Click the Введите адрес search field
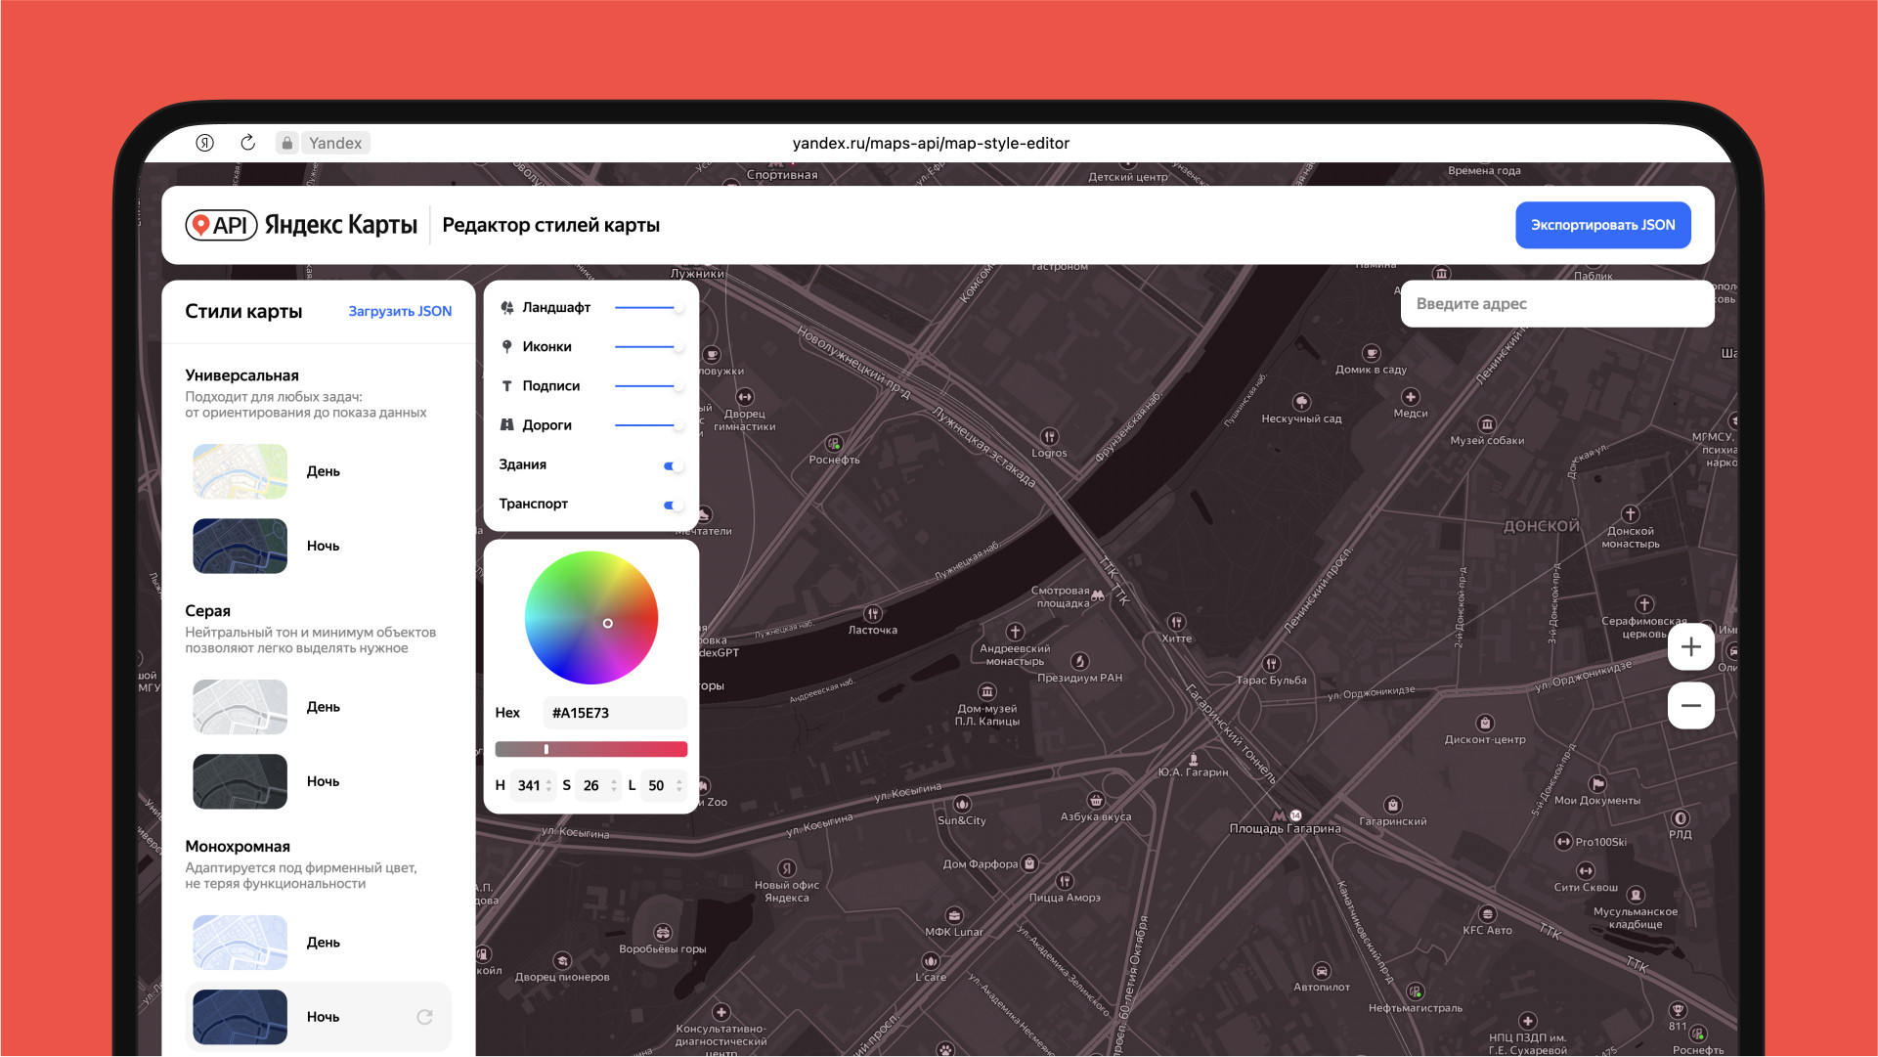Image resolution: width=1878 pixels, height=1057 pixels. click(x=1556, y=304)
